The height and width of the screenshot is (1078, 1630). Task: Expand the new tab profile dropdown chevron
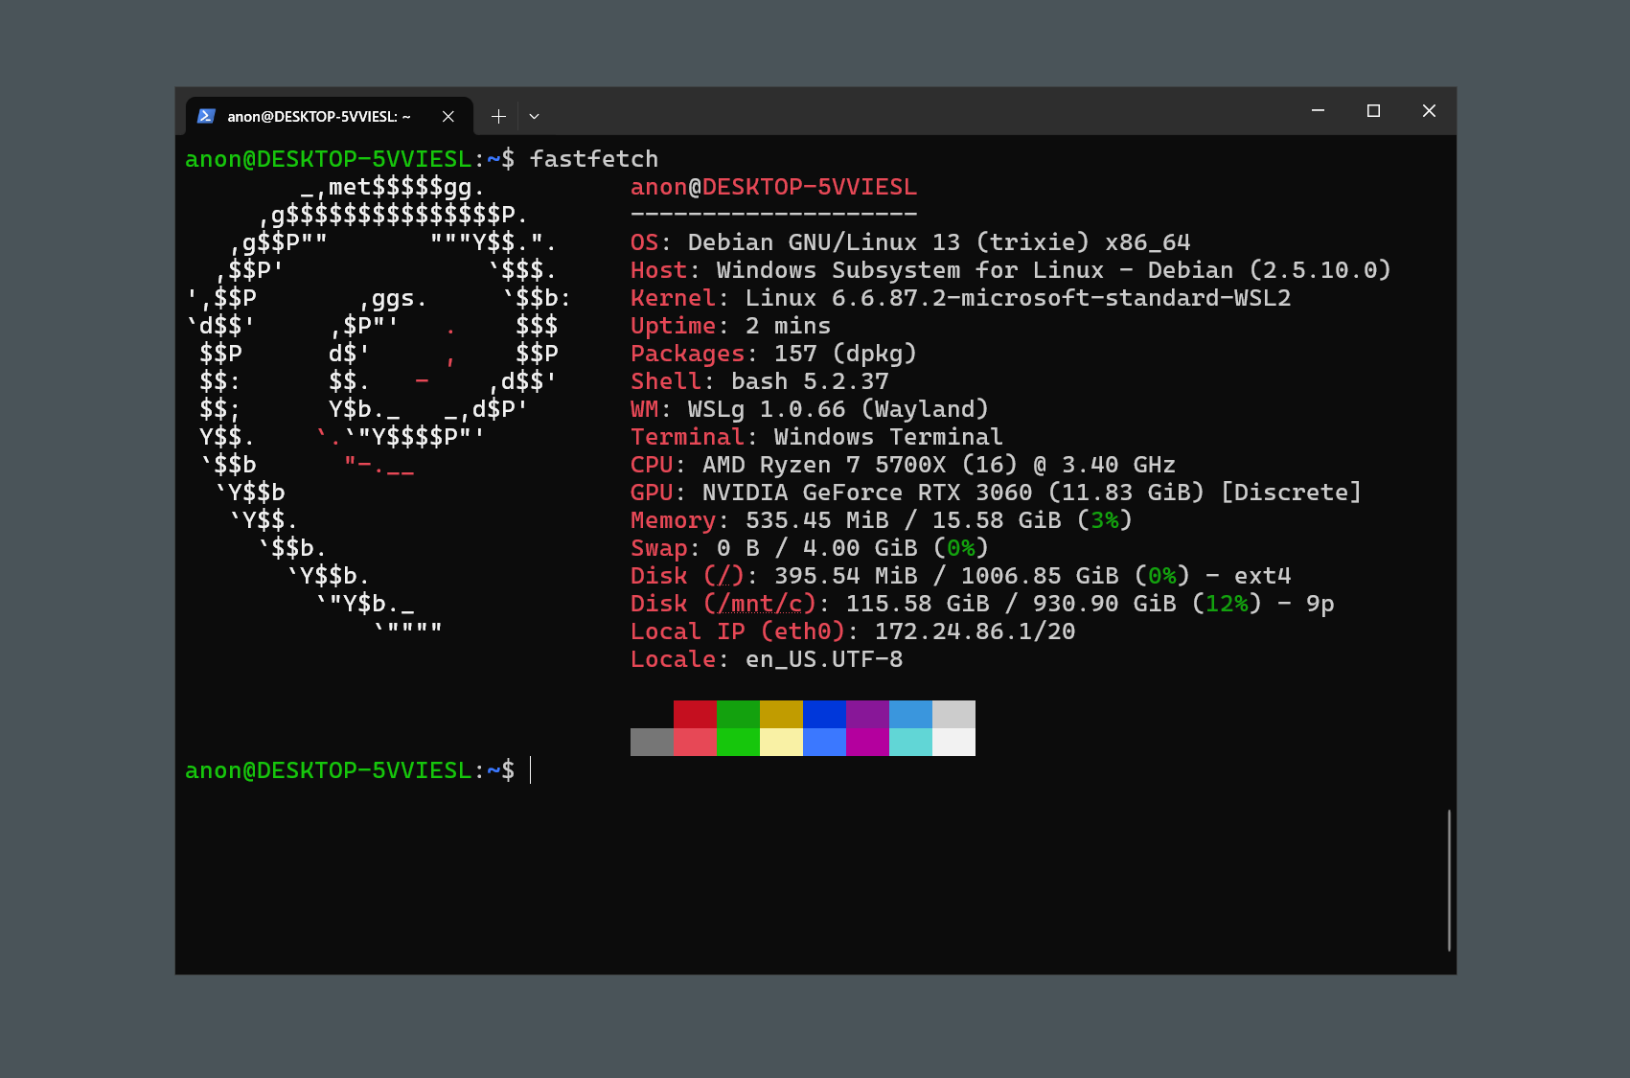[x=534, y=116]
